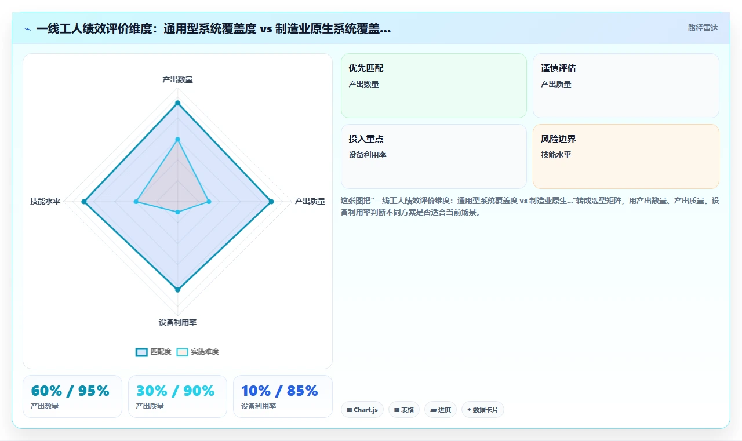Toggle the 匹配度 legend item
Viewport: 742px width, 441px height.
(153, 352)
